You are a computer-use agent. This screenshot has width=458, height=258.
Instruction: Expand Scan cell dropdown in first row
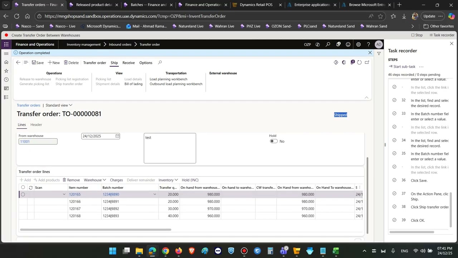(x=64, y=194)
